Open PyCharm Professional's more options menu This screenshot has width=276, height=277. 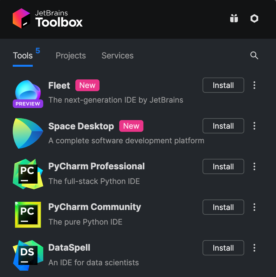[254, 166]
